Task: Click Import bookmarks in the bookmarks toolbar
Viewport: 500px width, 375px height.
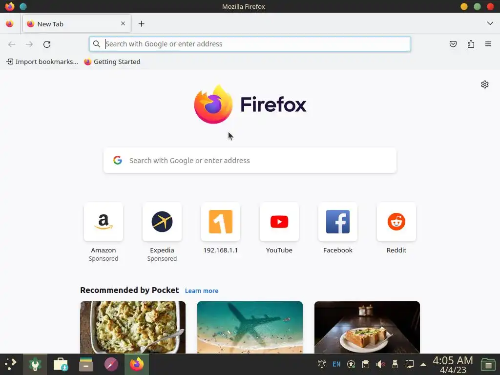Action: pyautogui.click(x=42, y=62)
